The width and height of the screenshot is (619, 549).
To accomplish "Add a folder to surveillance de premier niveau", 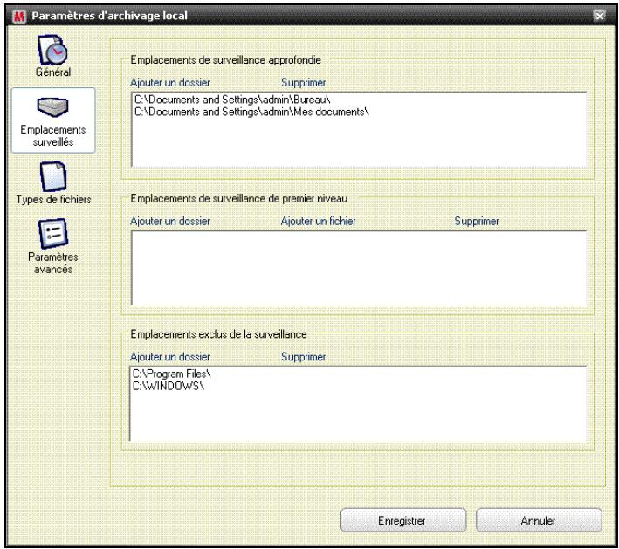I will tap(169, 221).
